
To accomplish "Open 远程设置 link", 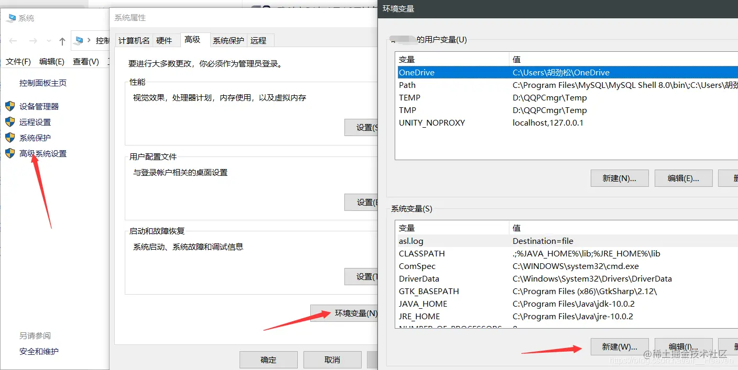I will pos(35,122).
